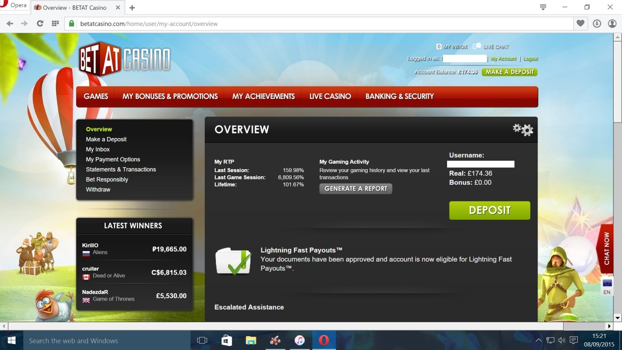
Task: Open the tab menu icon in title bar
Action: 543,7
